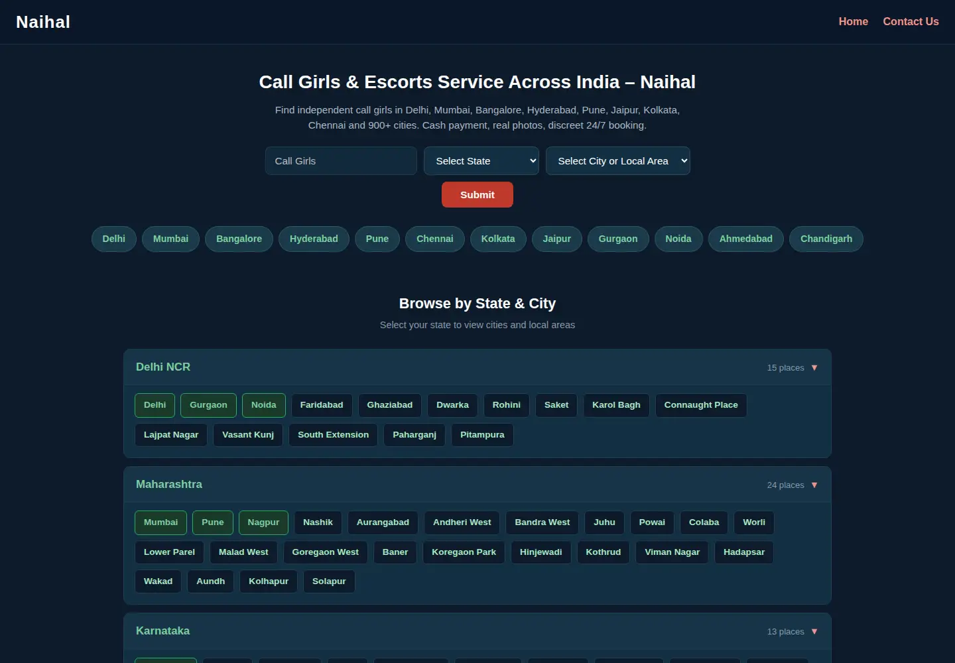Open the Select City or Local Area dropdown

pyautogui.click(x=618, y=161)
